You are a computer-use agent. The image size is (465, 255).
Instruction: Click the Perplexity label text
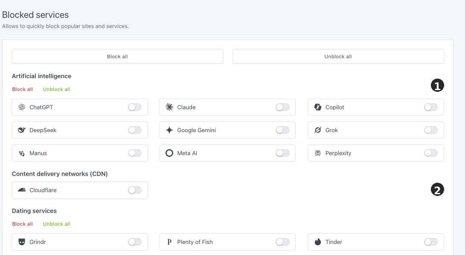pyautogui.click(x=338, y=153)
